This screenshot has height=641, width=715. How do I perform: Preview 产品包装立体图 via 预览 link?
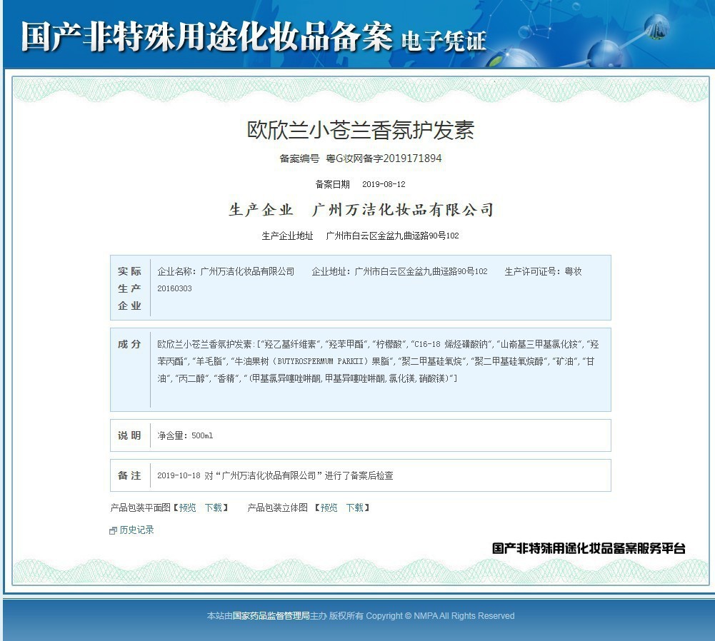coord(329,508)
